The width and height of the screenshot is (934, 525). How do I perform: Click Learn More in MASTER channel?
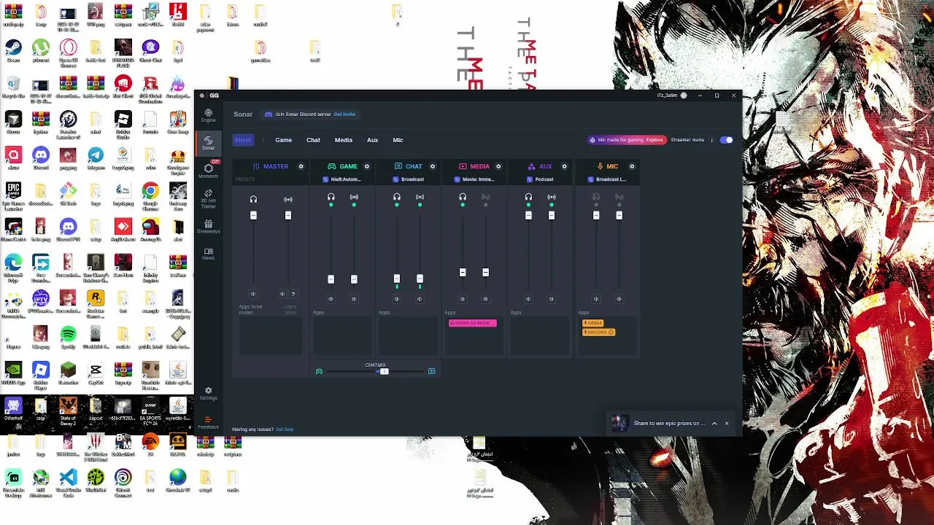[x=290, y=309]
